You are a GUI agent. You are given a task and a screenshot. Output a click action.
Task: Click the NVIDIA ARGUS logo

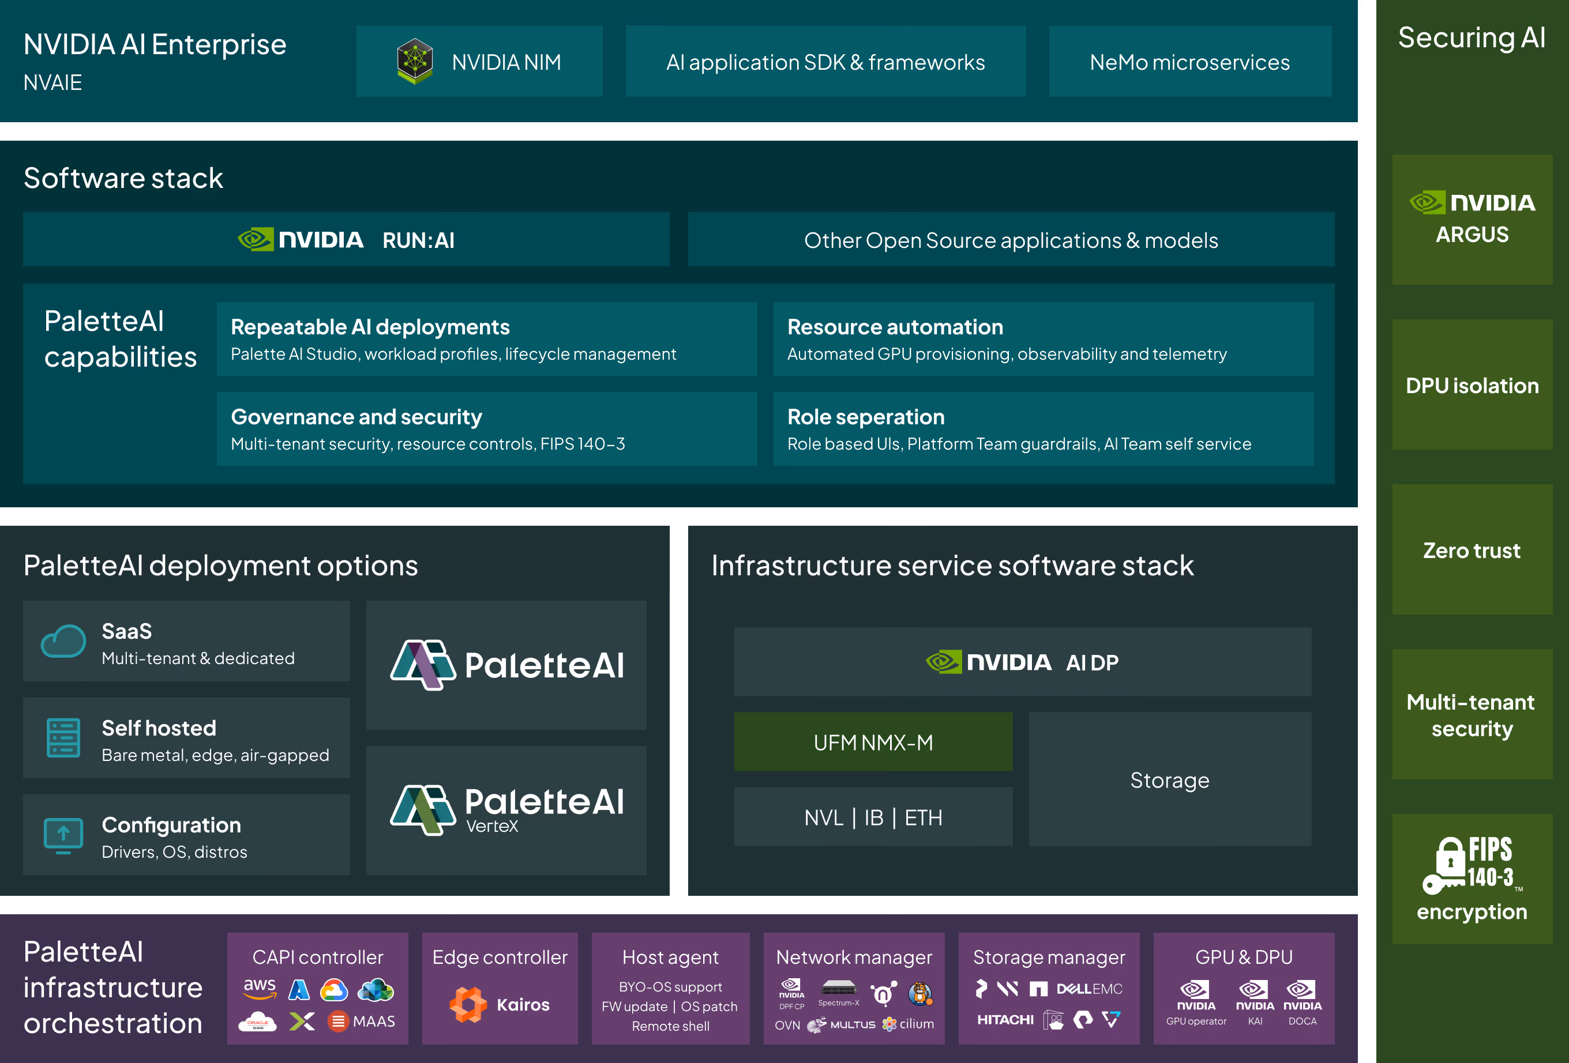click(x=1472, y=217)
